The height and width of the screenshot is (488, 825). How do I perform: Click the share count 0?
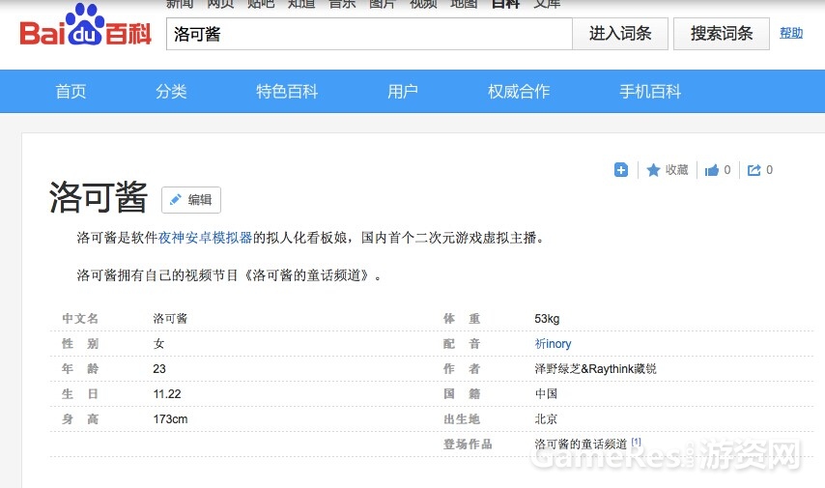click(x=769, y=170)
